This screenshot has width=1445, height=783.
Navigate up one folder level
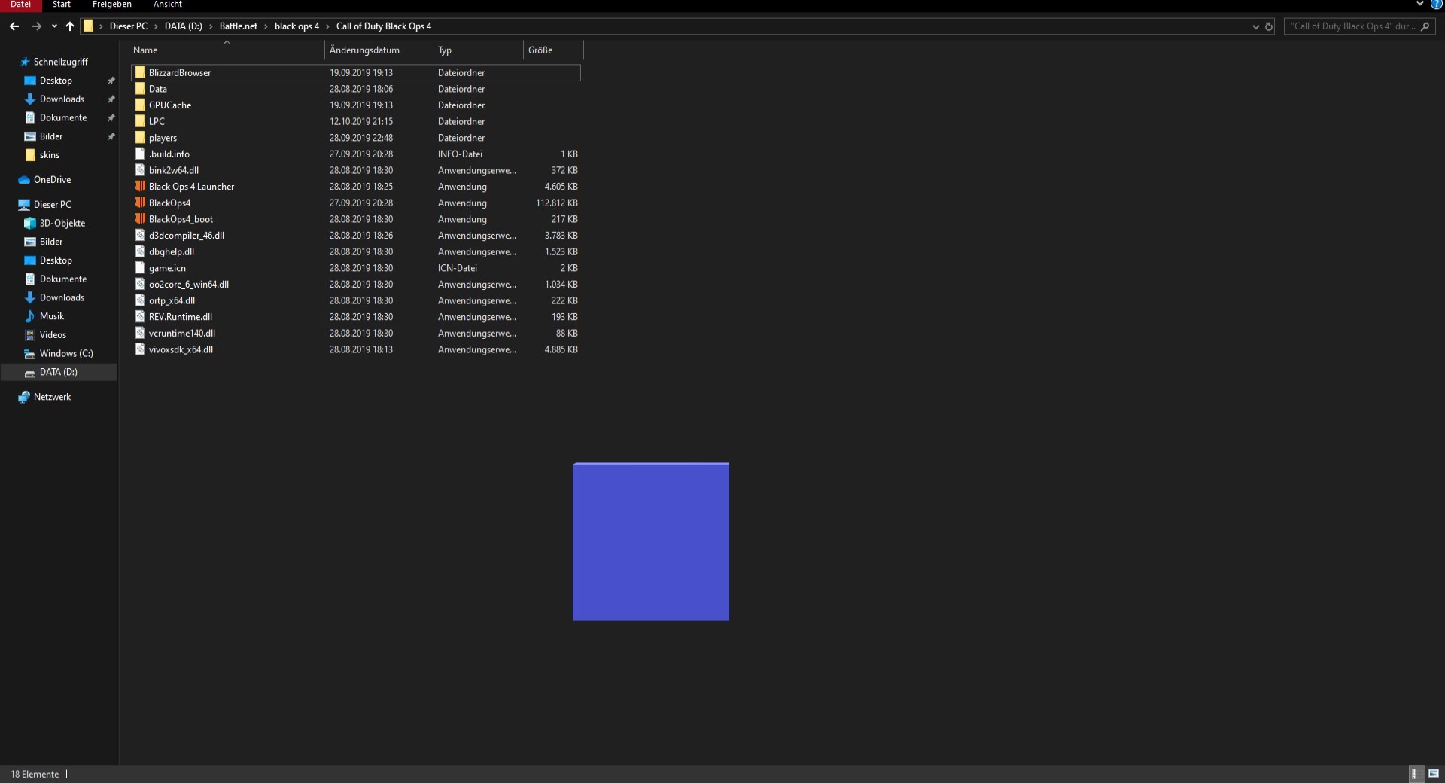[70, 26]
